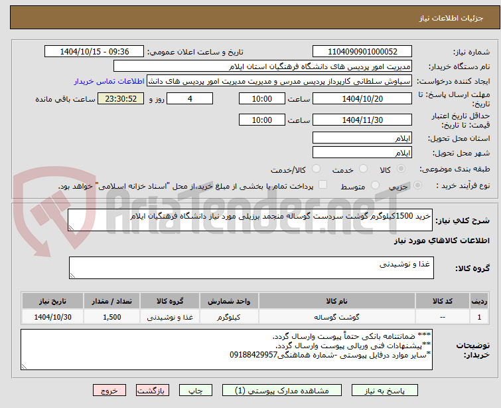The width and height of the screenshot is (501, 408).
Task: Click the شرح کلی نیاز description textbox
Action: pos(250,220)
